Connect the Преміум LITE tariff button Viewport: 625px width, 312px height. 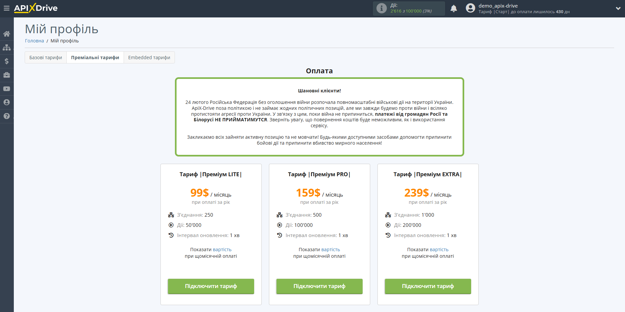pyautogui.click(x=211, y=286)
